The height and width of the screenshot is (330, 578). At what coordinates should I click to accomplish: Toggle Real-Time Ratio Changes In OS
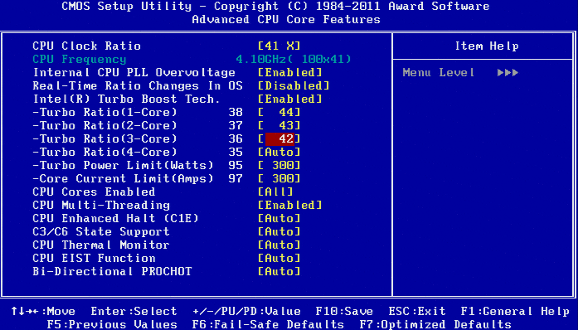(x=294, y=86)
